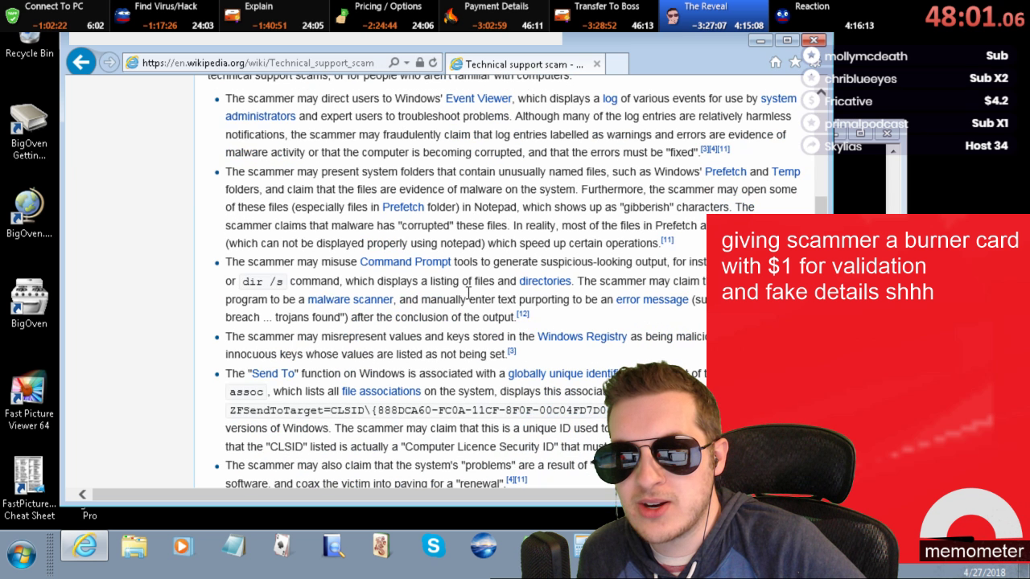The image size is (1030, 579).
Task: Follow the Windows Registry link
Action: click(x=582, y=337)
